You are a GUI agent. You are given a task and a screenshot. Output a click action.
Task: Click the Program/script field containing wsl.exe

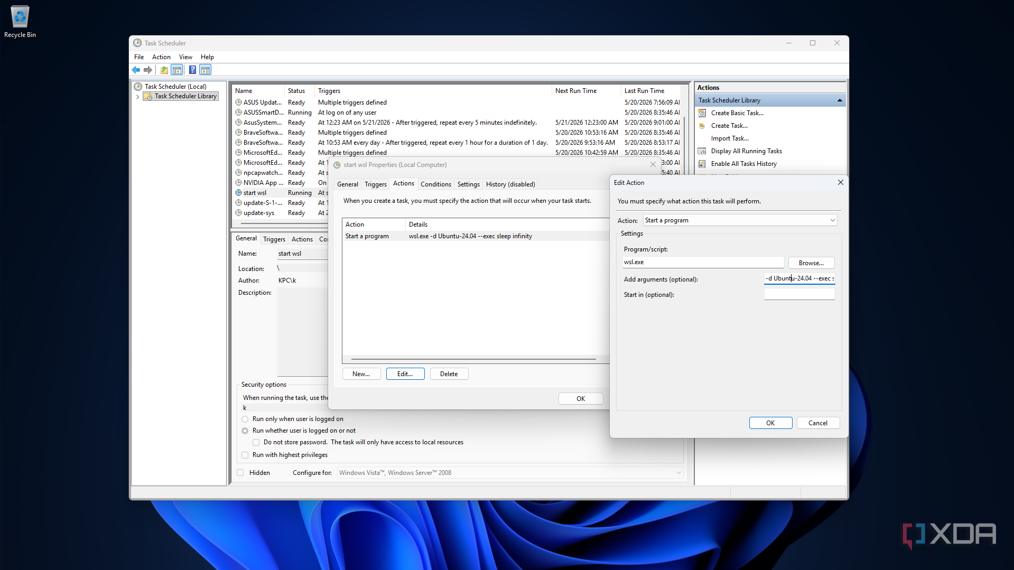click(703, 262)
